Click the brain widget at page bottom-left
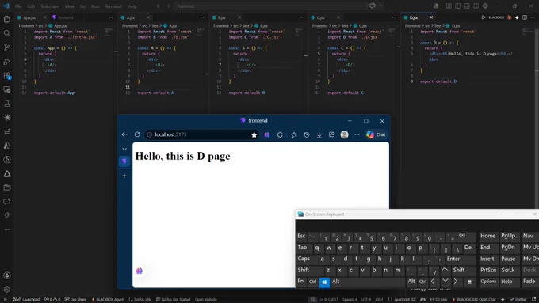 [140, 271]
